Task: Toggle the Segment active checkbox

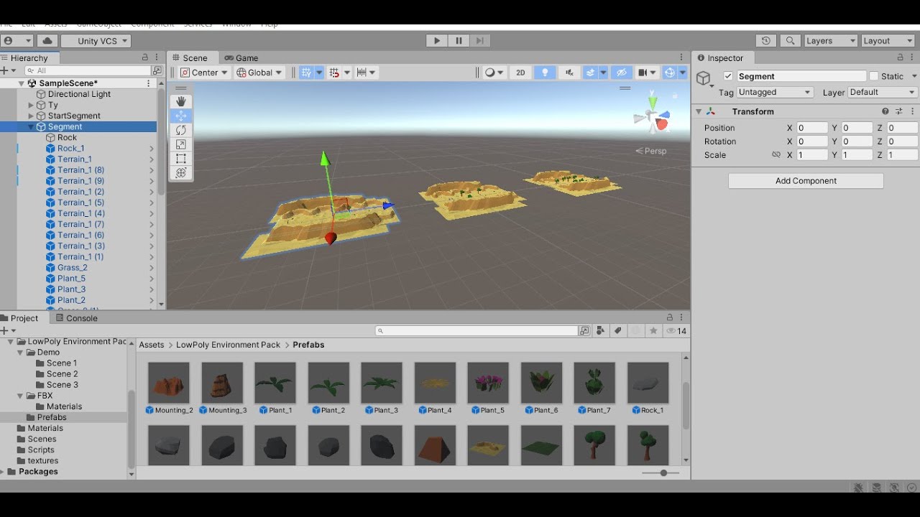Action: tap(728, 76)
